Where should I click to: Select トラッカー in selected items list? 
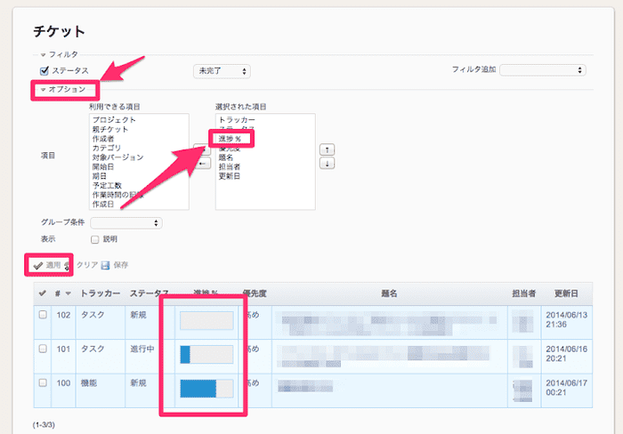coord(237,120)
